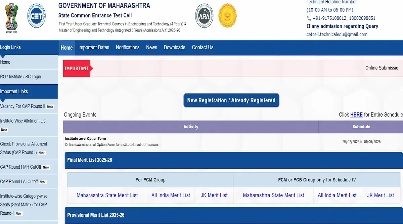Click helpline number +91-9175108612
The width and height of the screenshot is (403, 224).
point(329,18)
